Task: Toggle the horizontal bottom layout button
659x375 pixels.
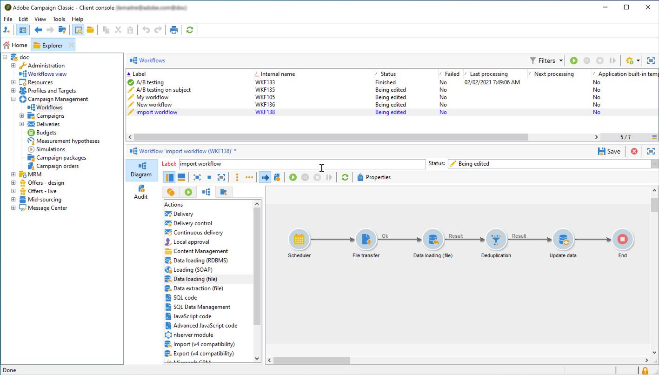Action: coord(181,177)
